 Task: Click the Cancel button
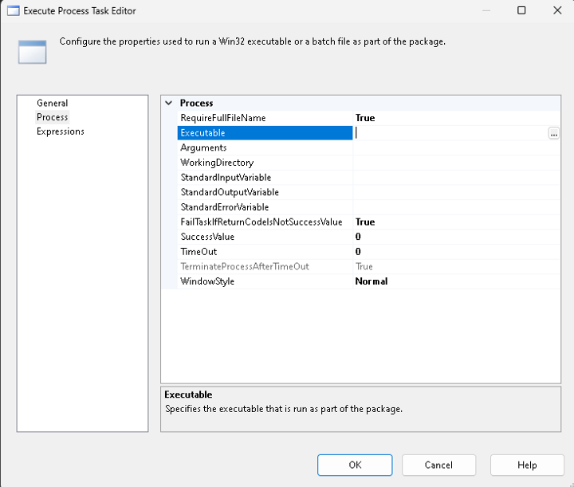point(438,465)
